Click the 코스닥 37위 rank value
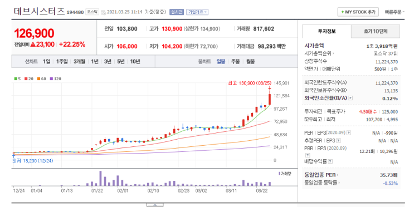Image resolution: width=414 pixels, height=207 pixels. pos(386,53)
